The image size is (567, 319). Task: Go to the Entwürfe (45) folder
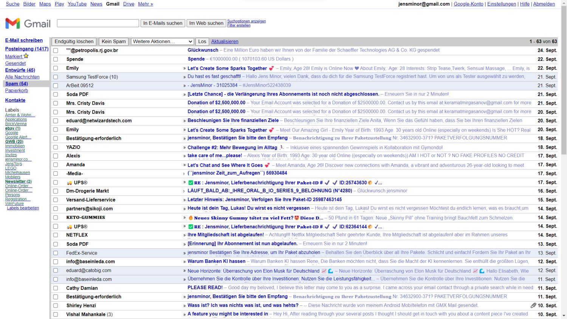pos(20,70)
